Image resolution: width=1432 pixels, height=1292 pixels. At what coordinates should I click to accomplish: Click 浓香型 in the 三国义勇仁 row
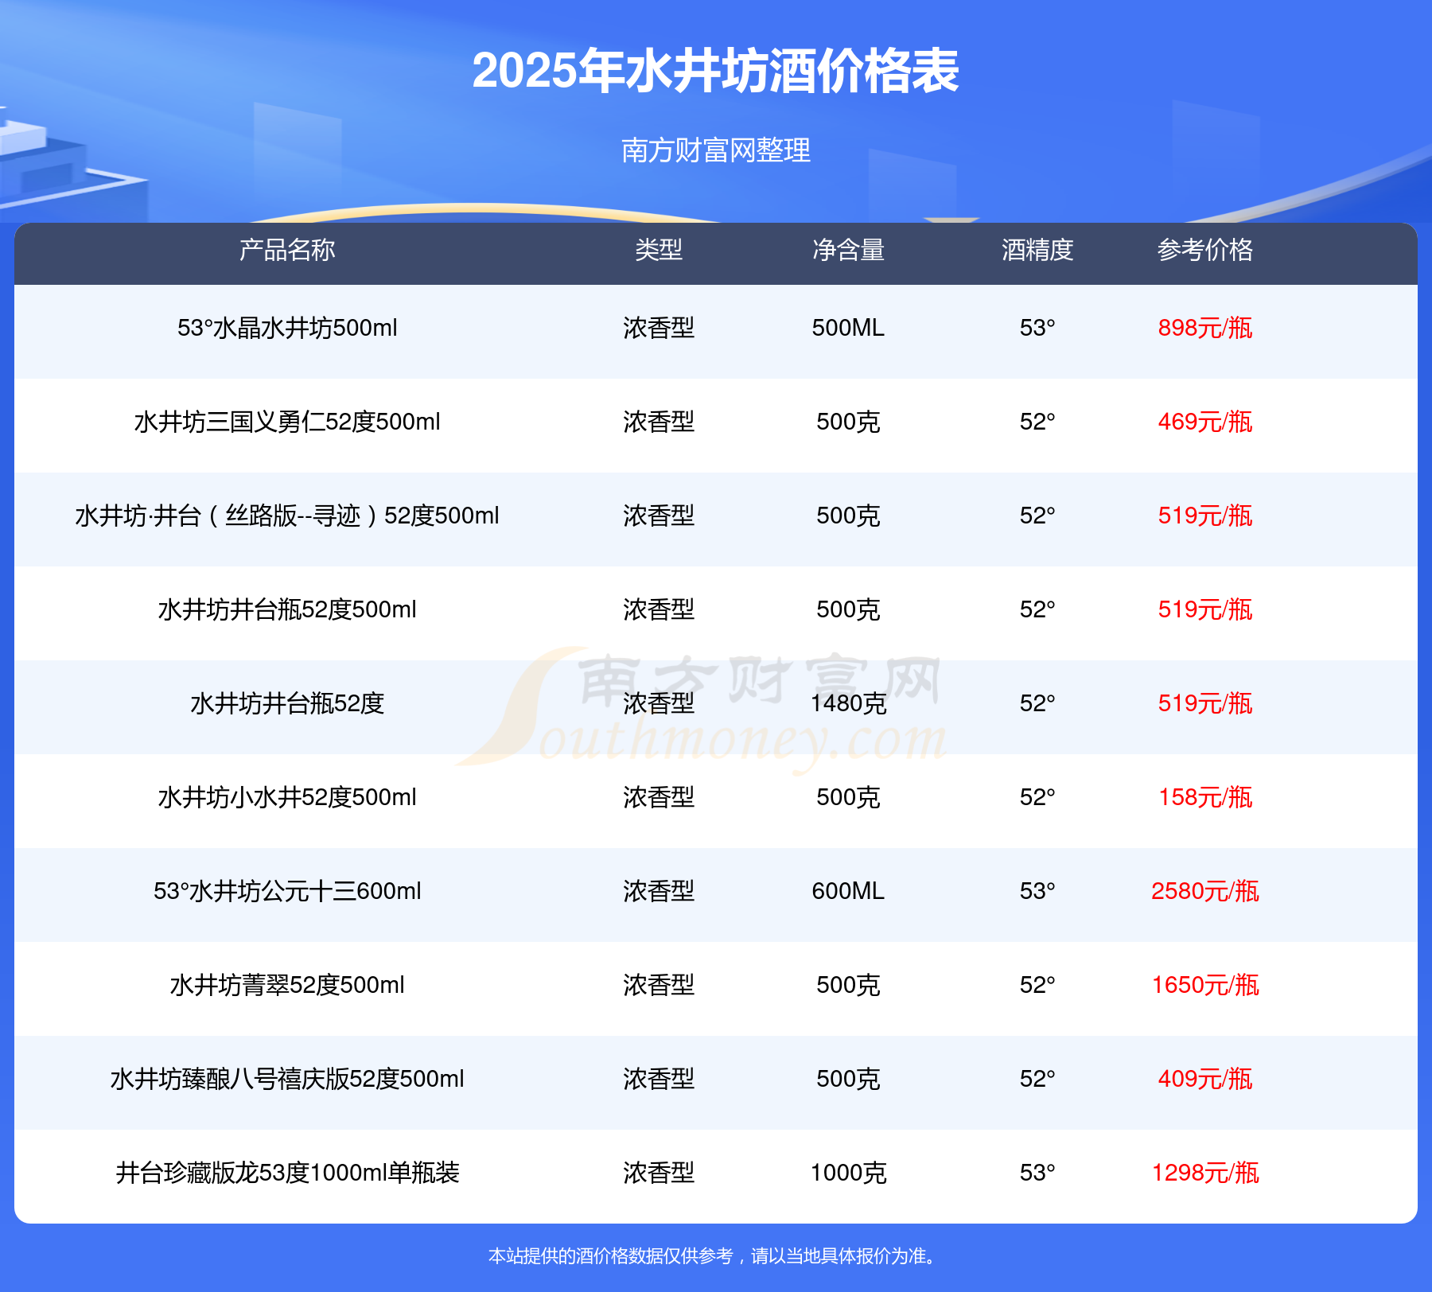[x=659, y=422]
